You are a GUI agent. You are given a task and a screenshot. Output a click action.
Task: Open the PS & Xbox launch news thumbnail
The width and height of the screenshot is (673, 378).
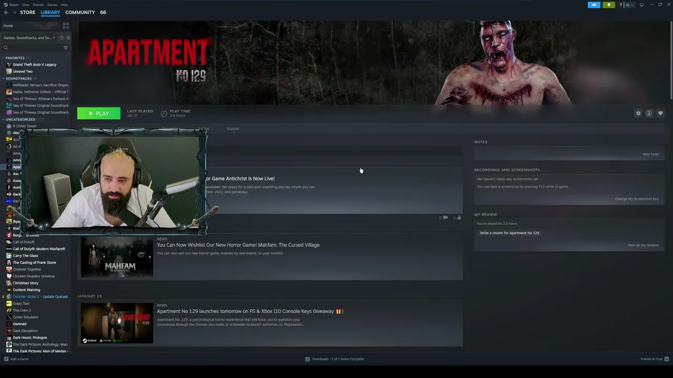point(117,323)
